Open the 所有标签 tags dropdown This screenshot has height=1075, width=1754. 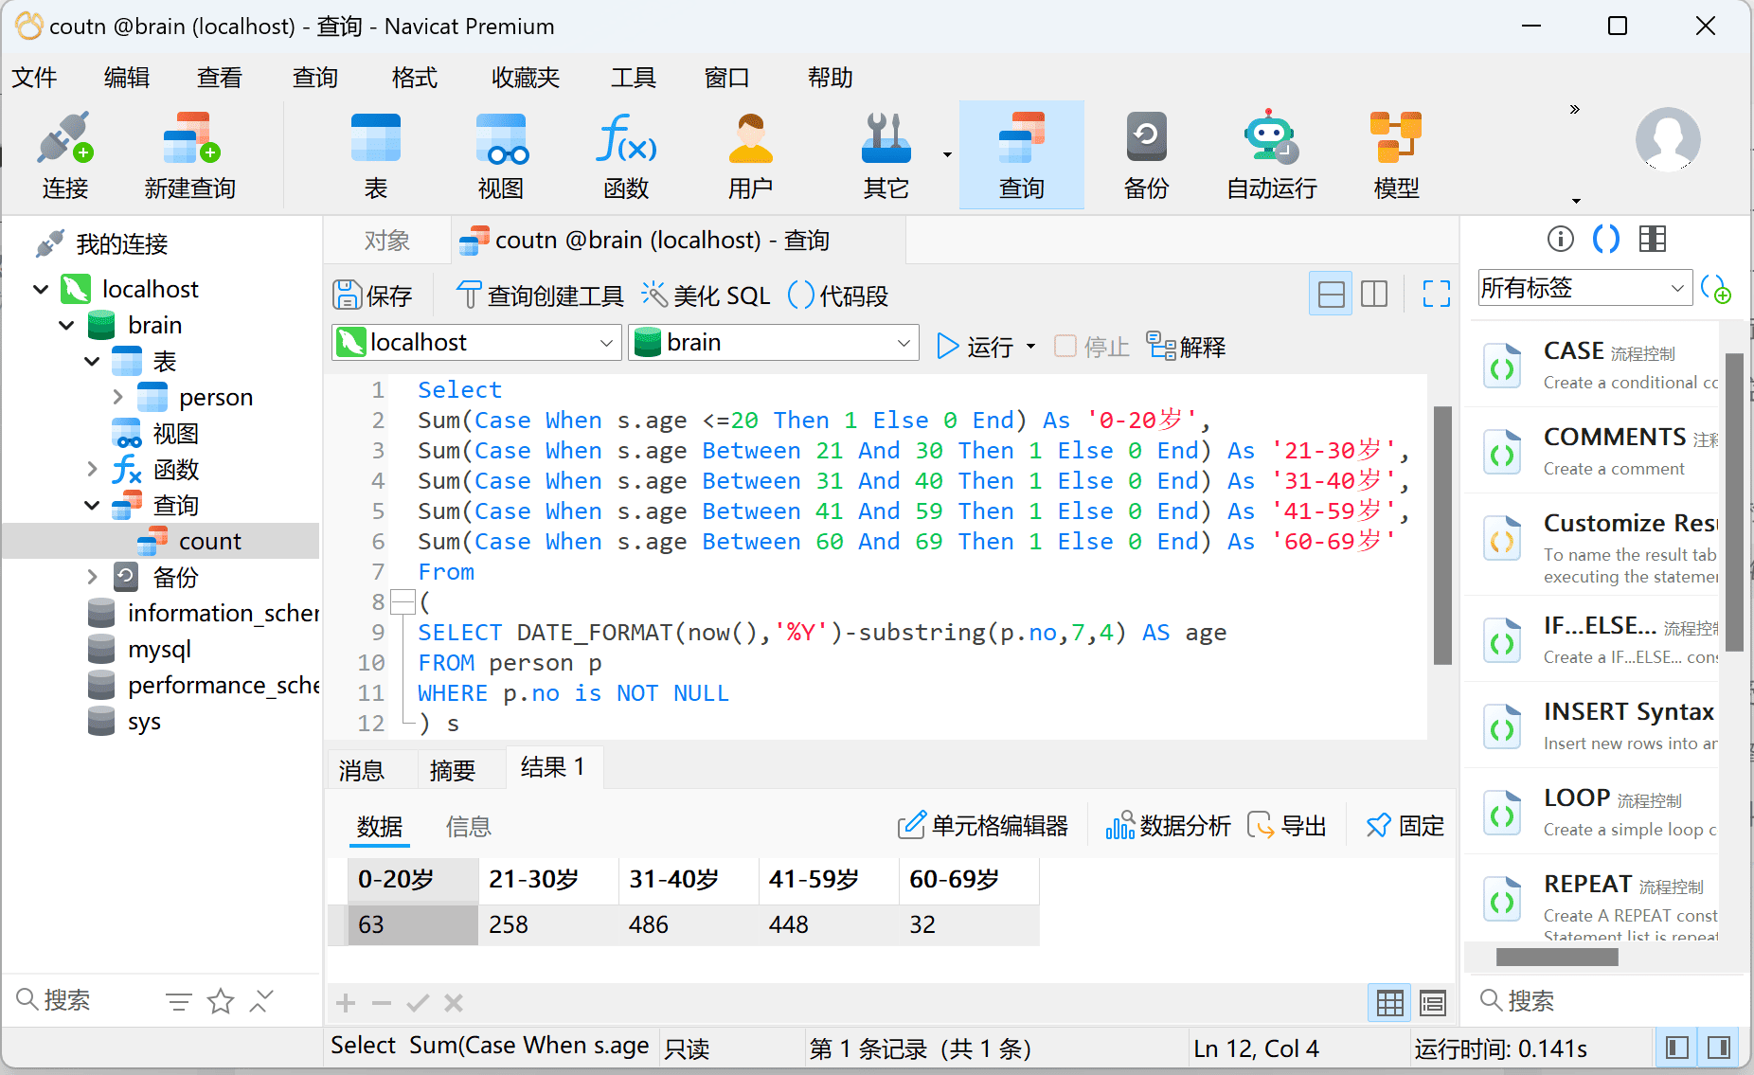(1585, 288)
